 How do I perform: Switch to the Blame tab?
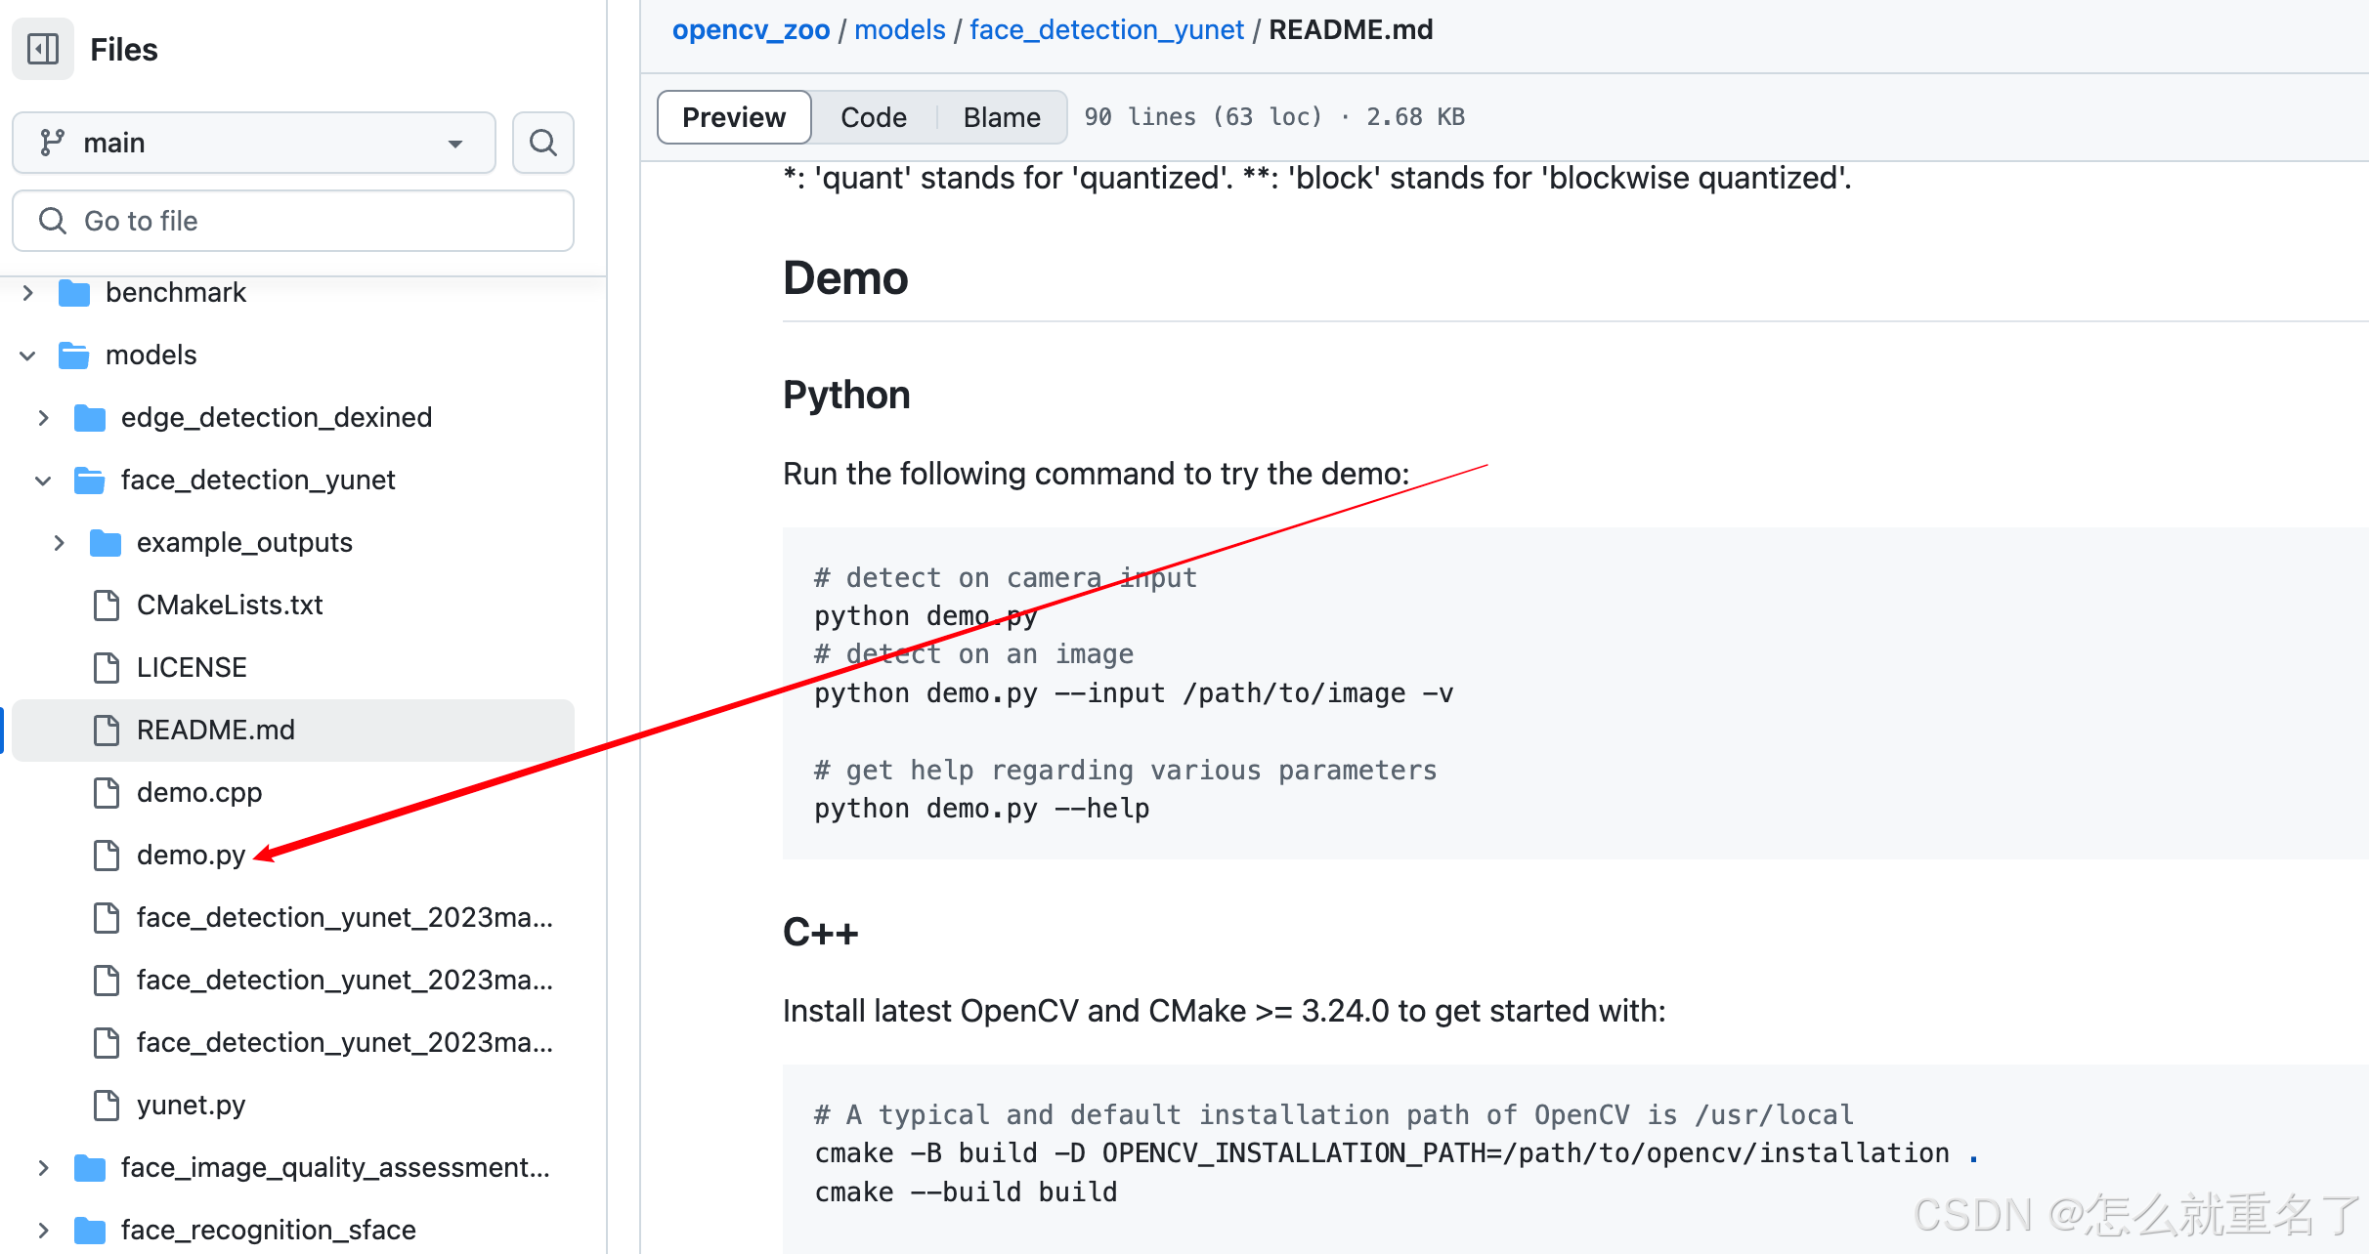(1002, 117)
